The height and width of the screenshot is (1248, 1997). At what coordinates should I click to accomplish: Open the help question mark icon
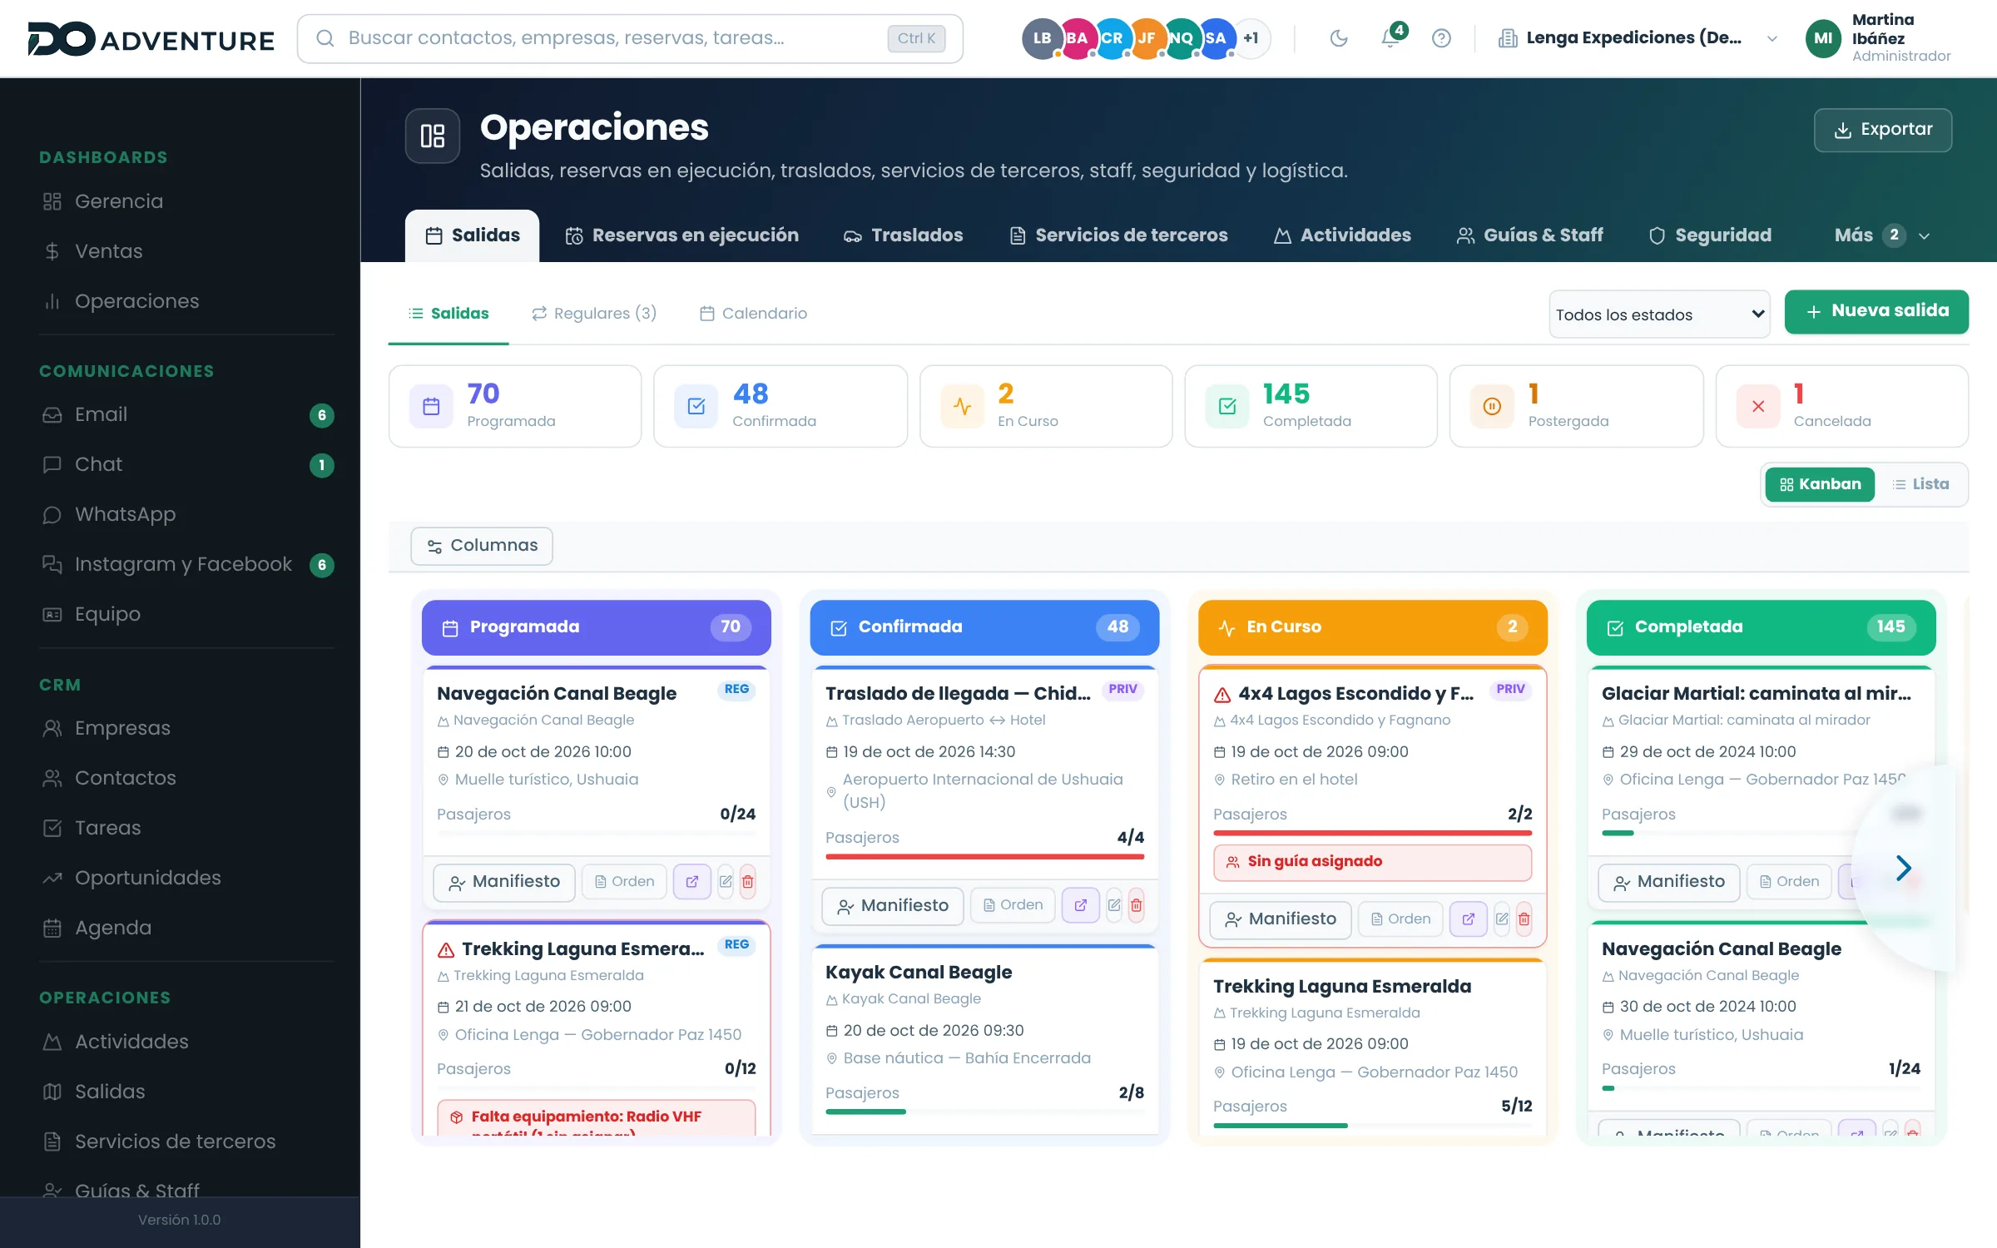tap(1441, 38)
